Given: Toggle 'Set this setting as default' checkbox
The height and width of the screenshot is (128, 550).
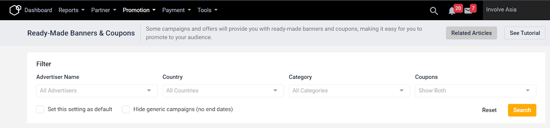Looking at the screenshot, I should (x=40, y=109).
